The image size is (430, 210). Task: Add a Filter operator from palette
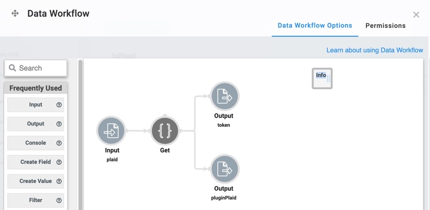[x=36, y=200]
